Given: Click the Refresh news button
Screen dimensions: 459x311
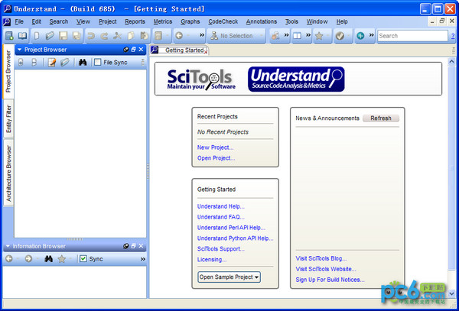Looking at the screenshot, I should pyautogui.click(x=381, y=118).
